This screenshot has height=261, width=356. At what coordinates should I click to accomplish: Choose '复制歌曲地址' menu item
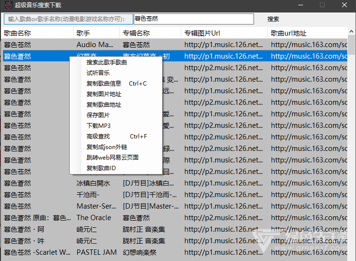(x=104, y=105)
